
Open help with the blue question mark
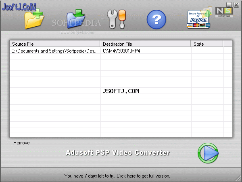[156, 19]
